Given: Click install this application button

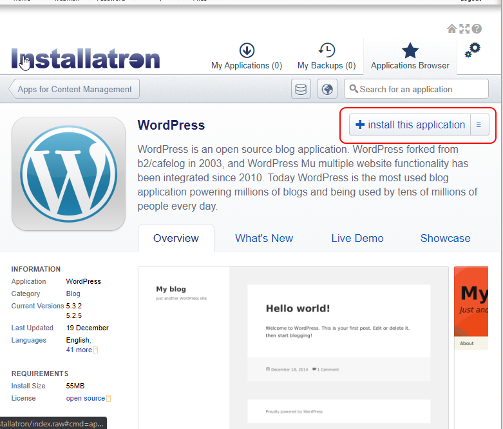Looking at the screenshot, I should (x=410, y=125).
